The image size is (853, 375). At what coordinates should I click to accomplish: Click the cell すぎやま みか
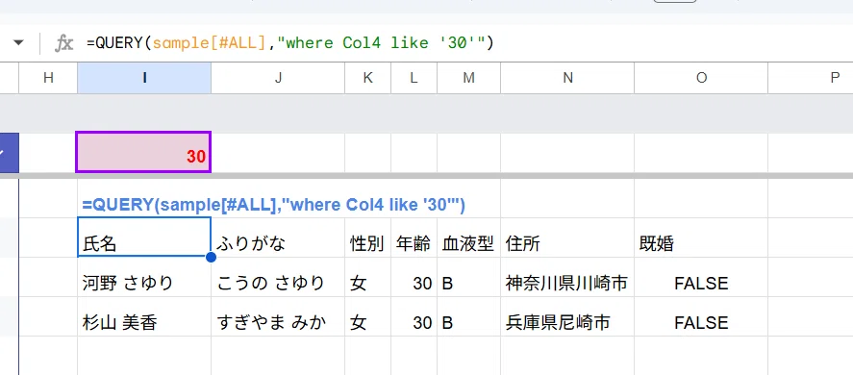pos(278,316)
